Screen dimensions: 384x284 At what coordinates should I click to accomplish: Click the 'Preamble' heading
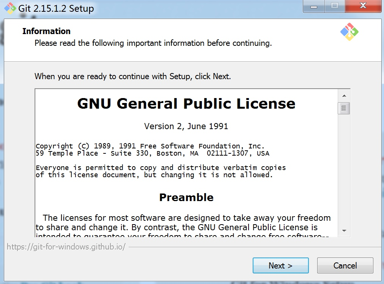[186, 197]
